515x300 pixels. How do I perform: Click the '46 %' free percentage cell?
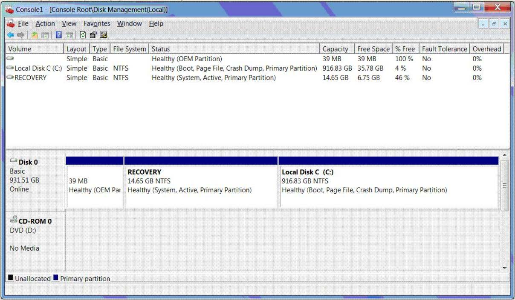pyautogui.click(x=402, y=77)
